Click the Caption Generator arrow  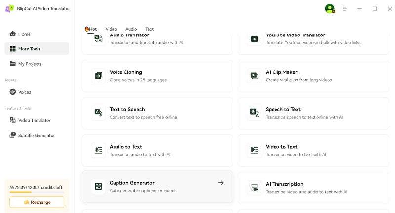[x=220, y=183]
